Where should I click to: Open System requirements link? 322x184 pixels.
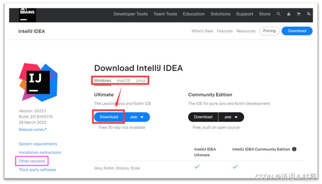pyautogui.click(x=38, y=144)
